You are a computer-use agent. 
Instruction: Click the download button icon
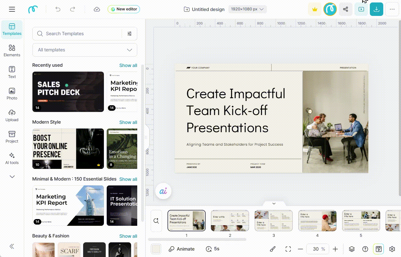[376, 9]
